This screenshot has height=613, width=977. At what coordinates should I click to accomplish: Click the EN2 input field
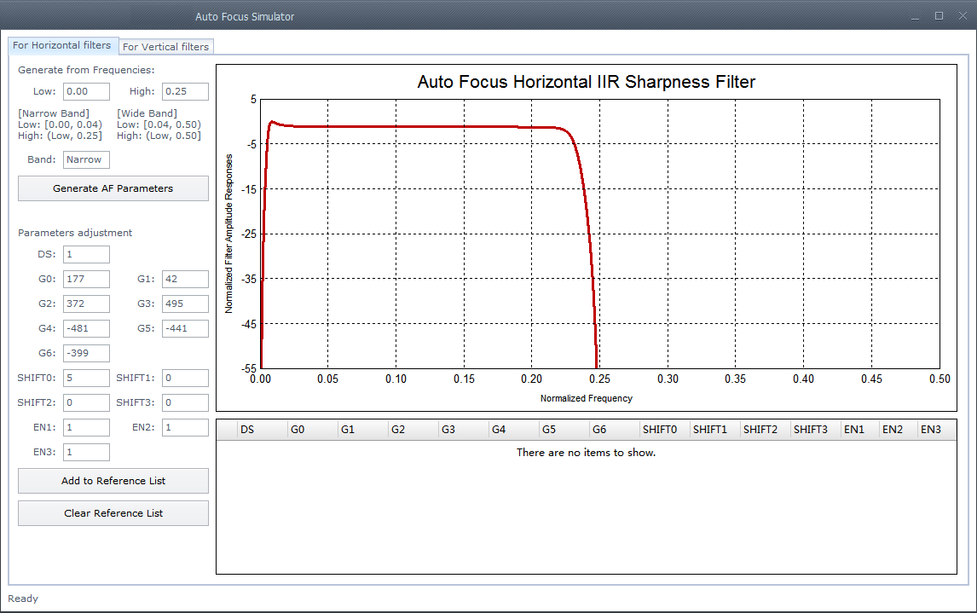coord(185,427)
